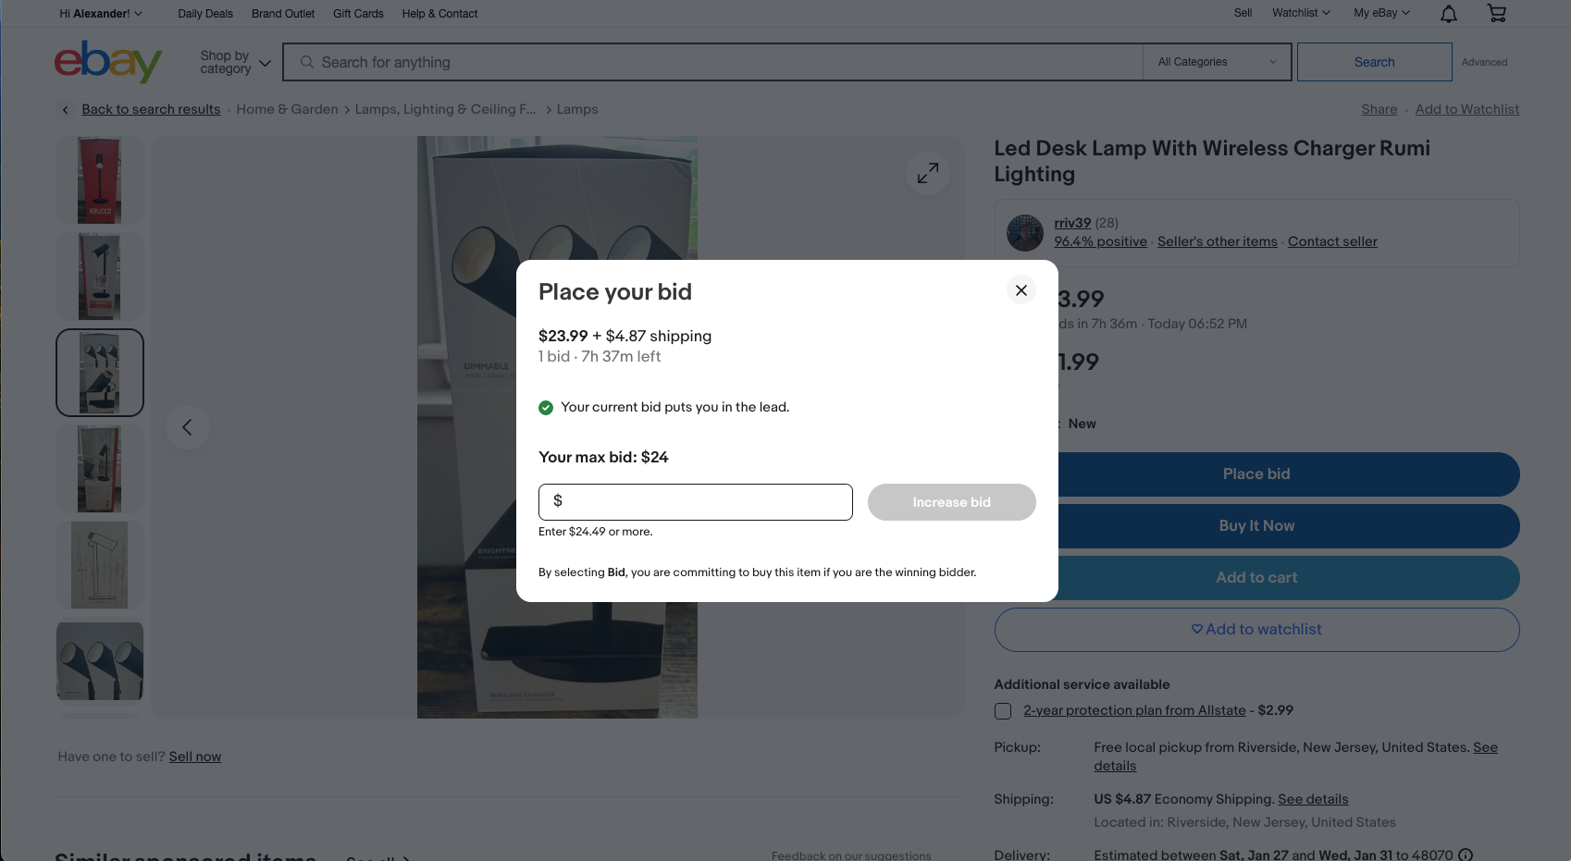The image size is (1571, 861).
Task: Show the previous product image arrow
Action: coord(188,427)
